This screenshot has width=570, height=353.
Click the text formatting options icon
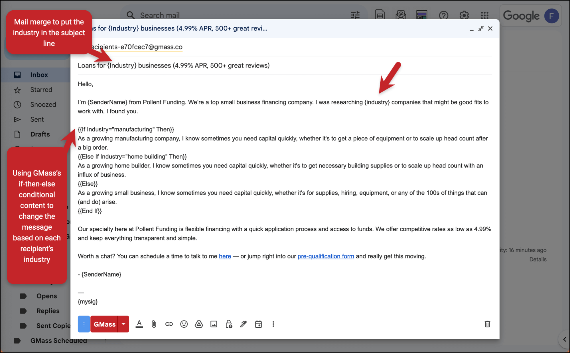(139, 324)
